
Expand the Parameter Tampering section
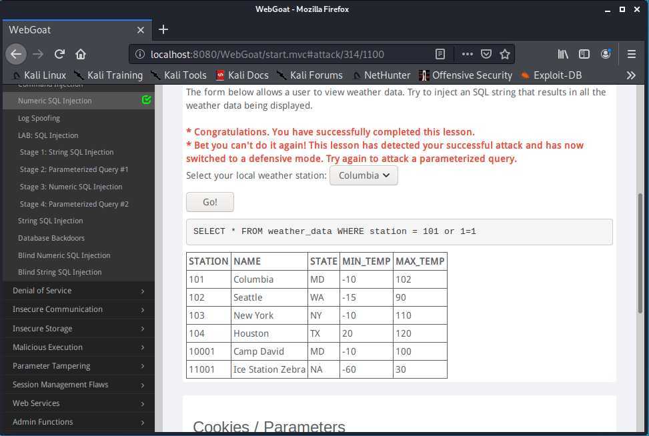(x=77, y=366)
